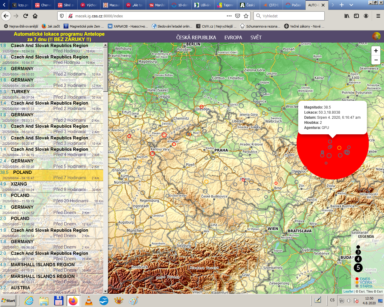Screen dimensions: 384x307
Task: Expand the list all tabs chevron
Action: [351, 5]
